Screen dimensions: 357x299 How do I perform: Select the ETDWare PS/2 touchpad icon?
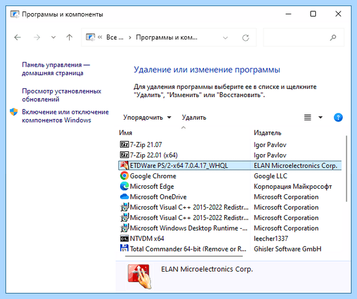tap(124, 166)
